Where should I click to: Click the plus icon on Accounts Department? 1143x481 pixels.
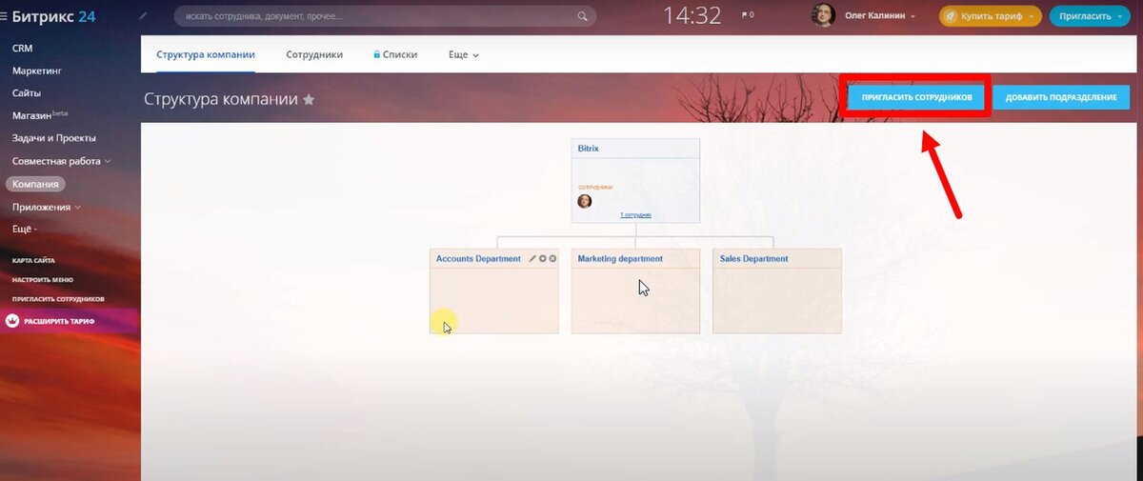point(543,258)
